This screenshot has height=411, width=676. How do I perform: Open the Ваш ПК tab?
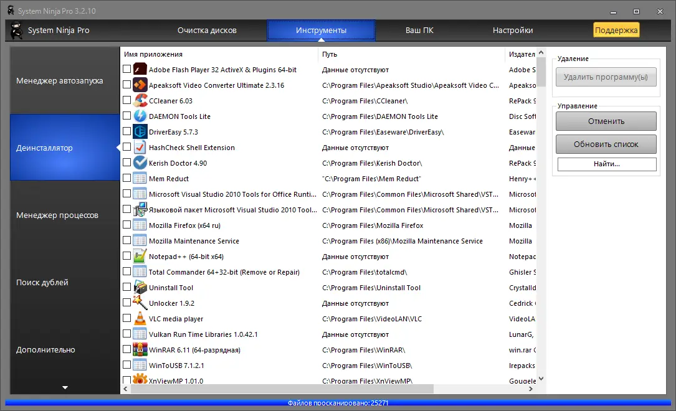(419, 30)
